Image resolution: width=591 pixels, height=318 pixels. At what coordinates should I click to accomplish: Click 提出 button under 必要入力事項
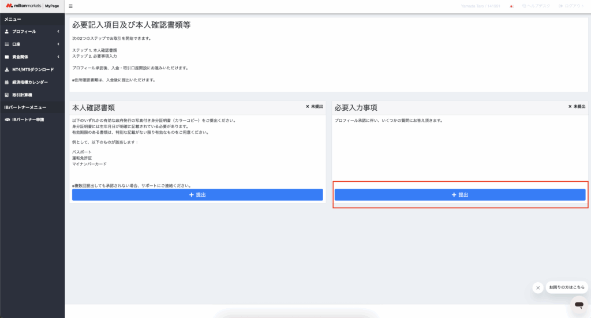pos(460,195)
